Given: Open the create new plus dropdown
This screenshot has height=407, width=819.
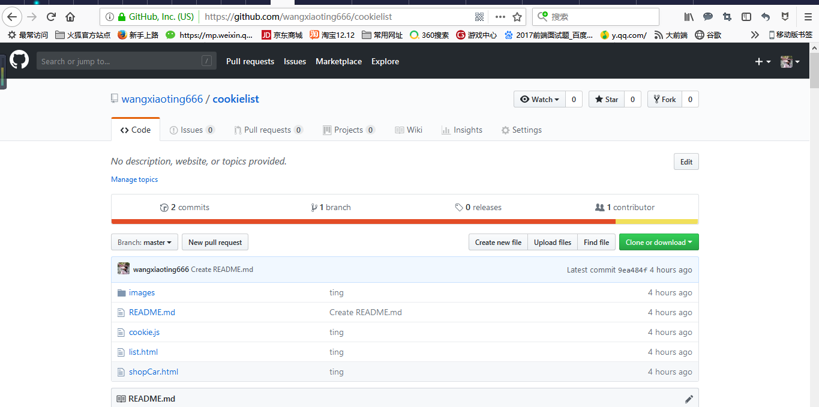Looking at the screenshot, I should click(763, 61).
